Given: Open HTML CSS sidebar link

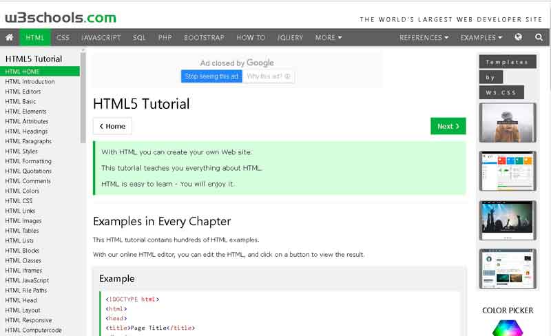Looking at the screenshot, I should pos(19,201).
